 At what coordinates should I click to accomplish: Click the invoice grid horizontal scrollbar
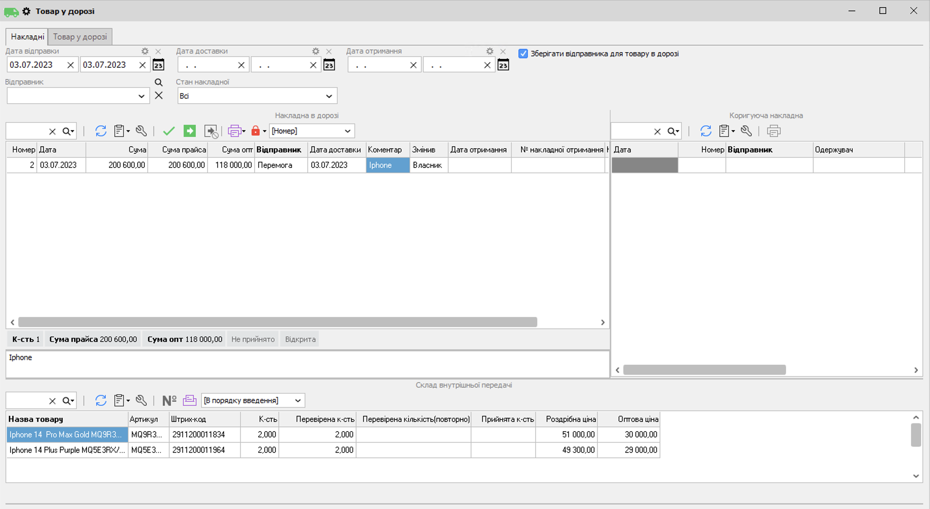277,322
